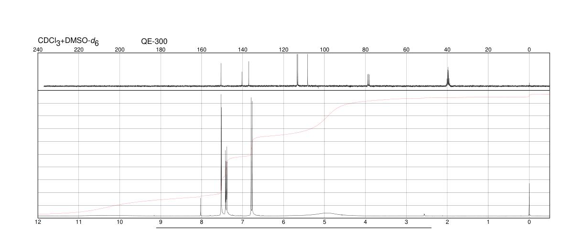Viewport: 585px width, 252px height.
Task: Select the 40 tick label on carbon axis
Action: pos(447,50)
